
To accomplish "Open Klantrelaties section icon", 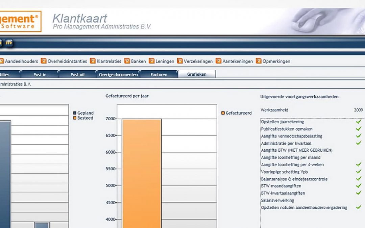I will [x=93, y=61].
